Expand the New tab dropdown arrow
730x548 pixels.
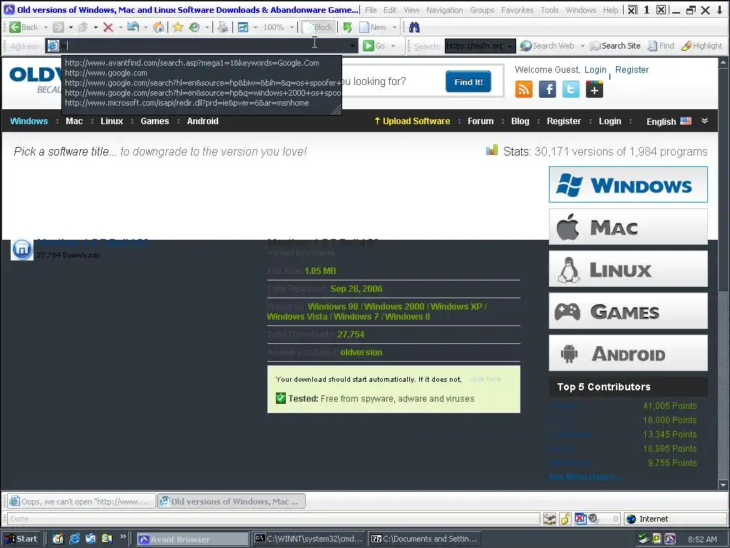pyautogui.click(x=394, y=28)
